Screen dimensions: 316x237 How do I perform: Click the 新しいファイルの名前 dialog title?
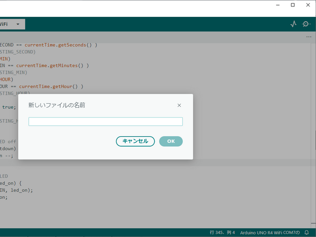click(57, 105)
